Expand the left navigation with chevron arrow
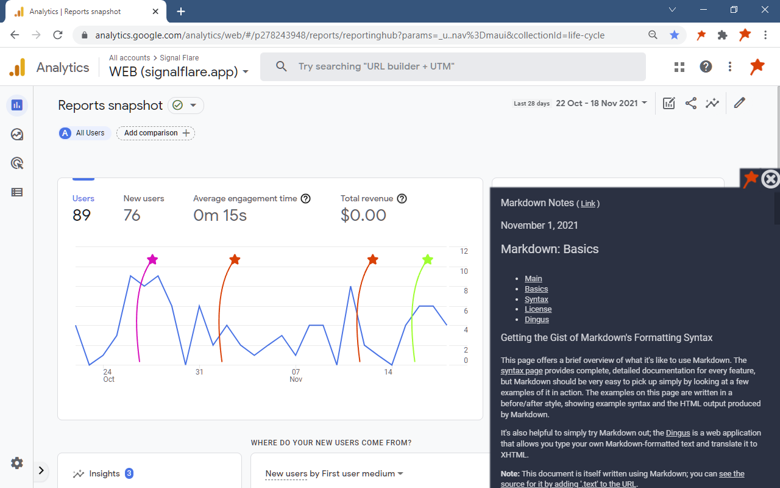780x488 pixels. click(41, 470)
